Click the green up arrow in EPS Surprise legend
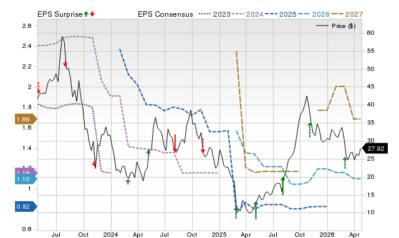 click(86, 14)
